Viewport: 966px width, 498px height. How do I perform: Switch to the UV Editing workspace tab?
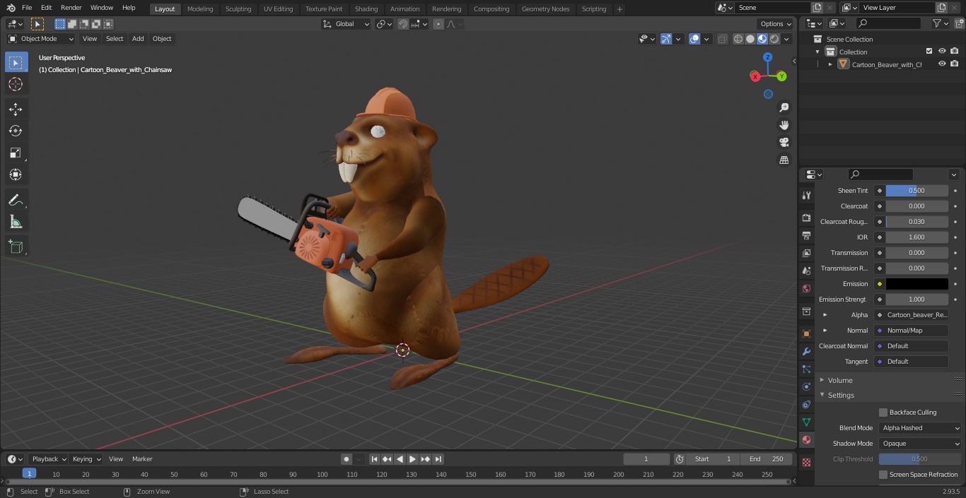278,9
